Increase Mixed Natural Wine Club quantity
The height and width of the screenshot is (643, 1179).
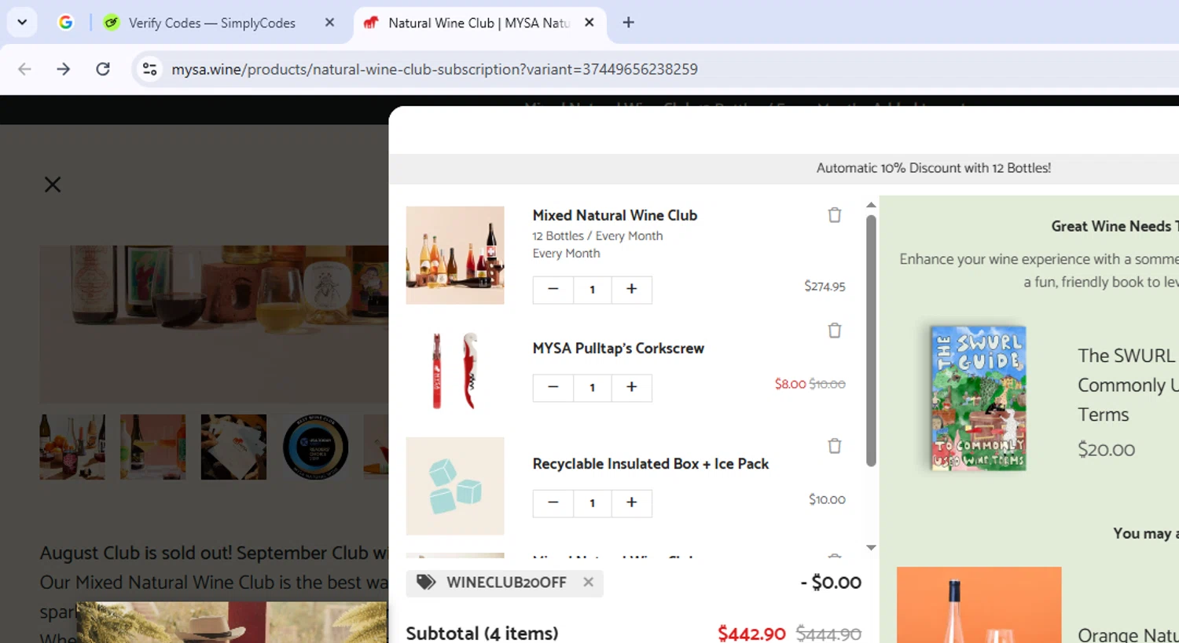[631, 289]
